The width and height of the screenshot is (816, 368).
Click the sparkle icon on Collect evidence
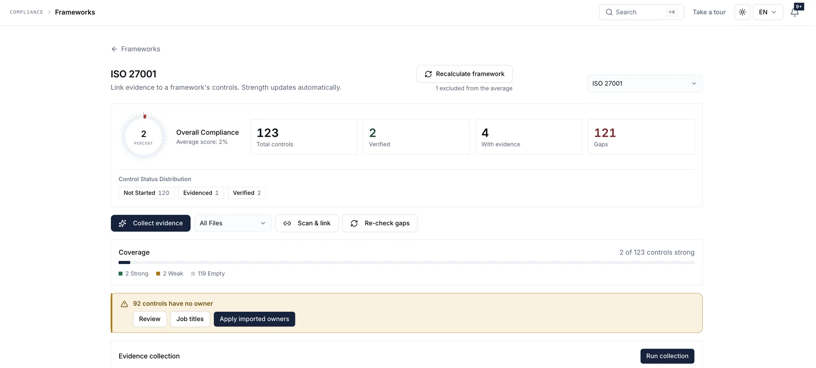click(x=122, y=223)
